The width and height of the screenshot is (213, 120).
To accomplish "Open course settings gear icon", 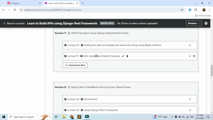I will click(206, 23).
